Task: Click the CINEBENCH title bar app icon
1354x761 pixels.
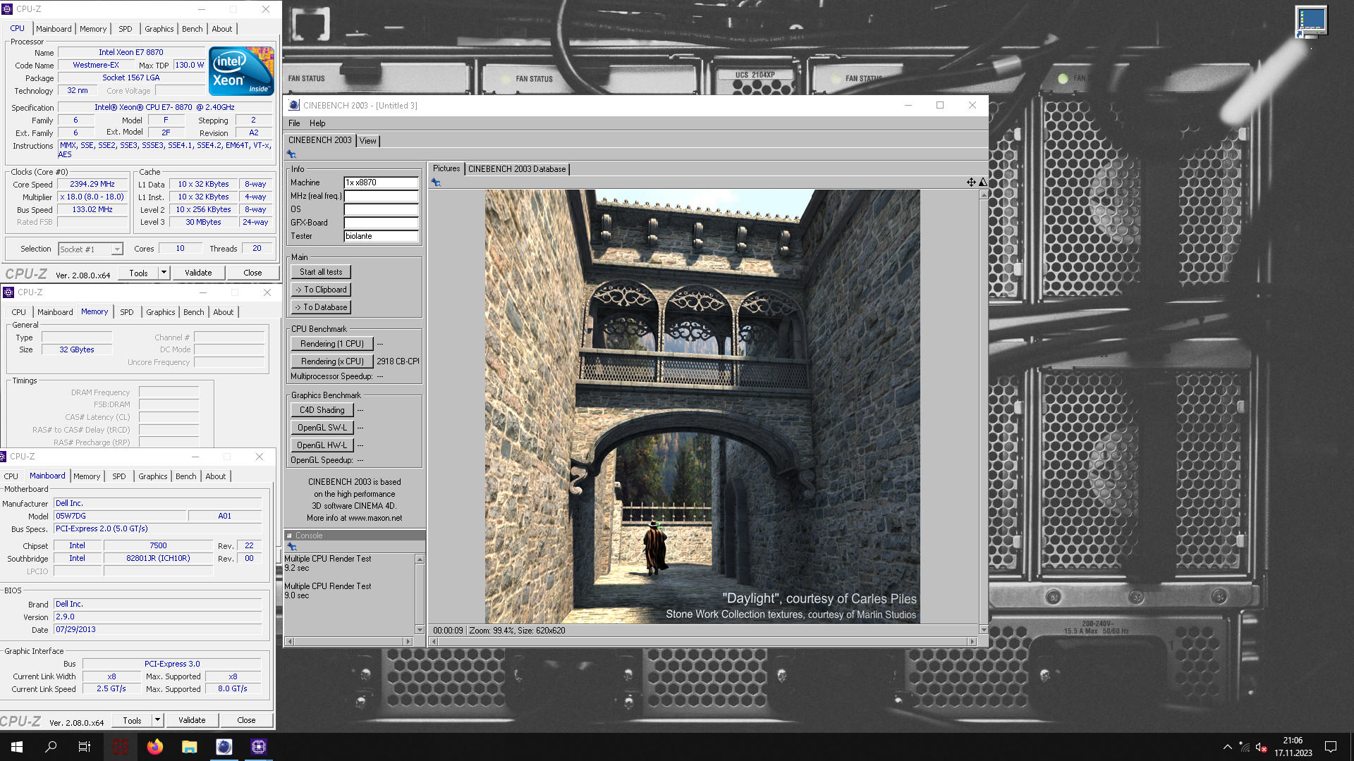Action: [x=294, y=106]
